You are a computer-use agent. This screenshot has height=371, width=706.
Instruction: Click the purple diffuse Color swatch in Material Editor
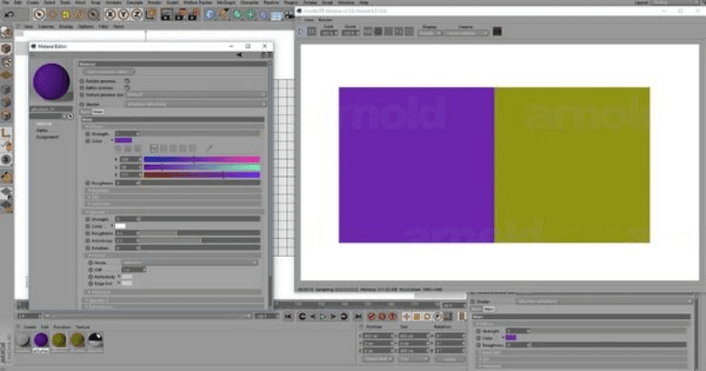123,140
